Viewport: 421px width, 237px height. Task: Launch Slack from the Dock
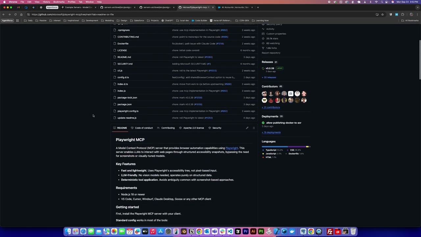point(222,231)
